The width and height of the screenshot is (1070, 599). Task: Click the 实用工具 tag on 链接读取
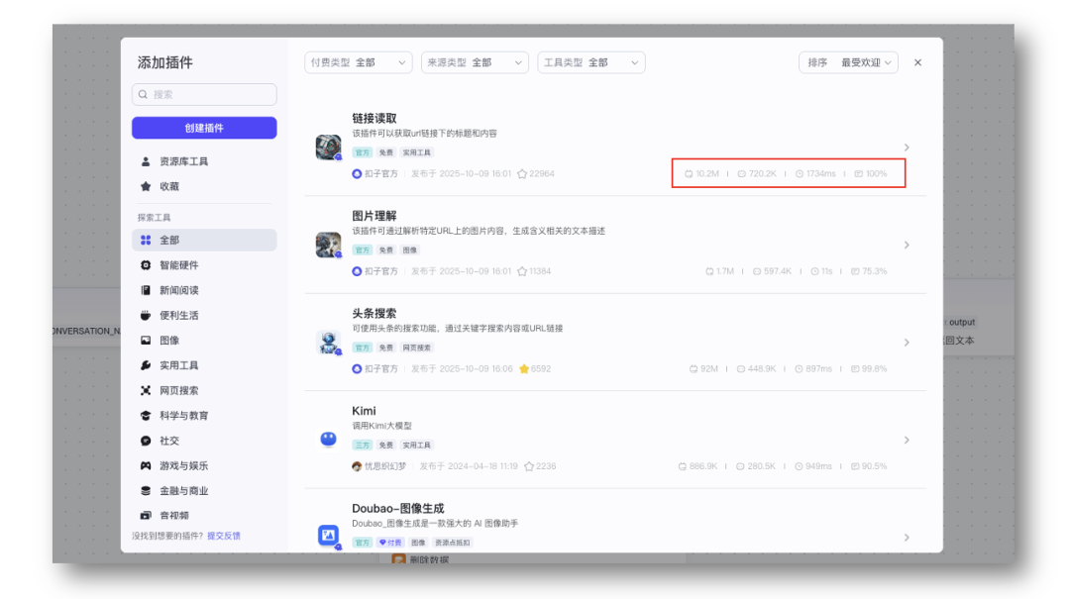pos(416,152)
